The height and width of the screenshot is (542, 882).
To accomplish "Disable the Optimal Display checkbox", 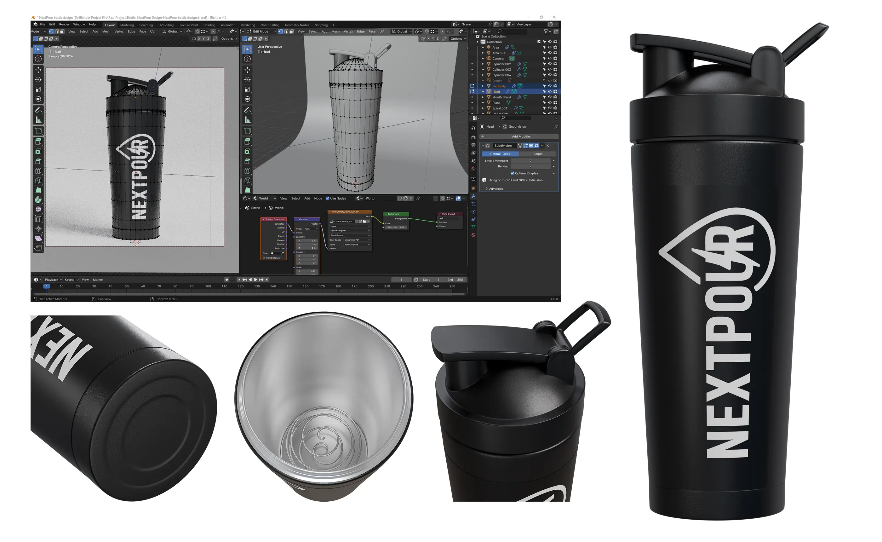I will (x=512, y=173).
